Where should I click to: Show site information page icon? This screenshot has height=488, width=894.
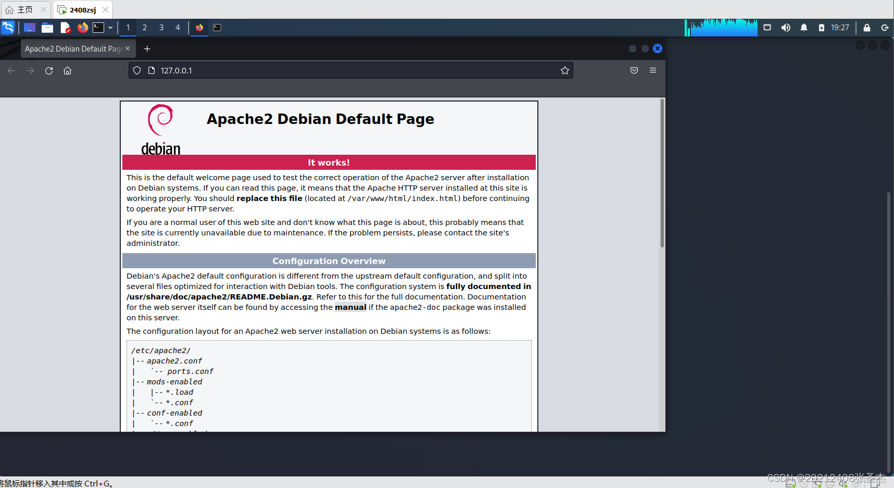(x=152, y=70)
